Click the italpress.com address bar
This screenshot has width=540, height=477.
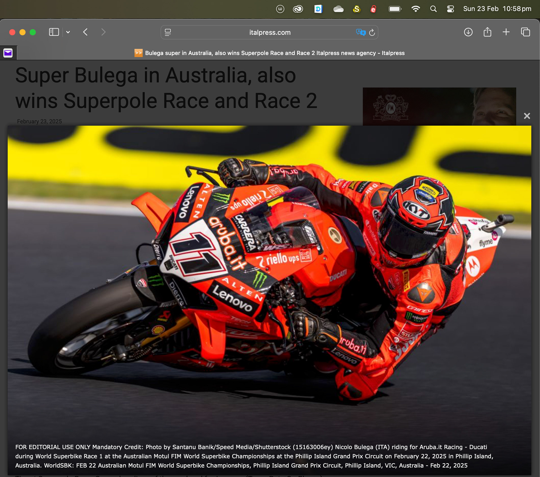point(269,32)
